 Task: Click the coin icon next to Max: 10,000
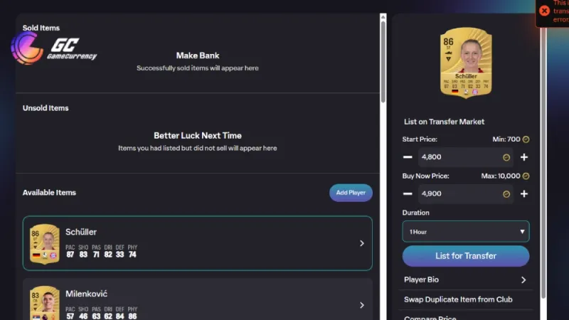pos(526,176)
